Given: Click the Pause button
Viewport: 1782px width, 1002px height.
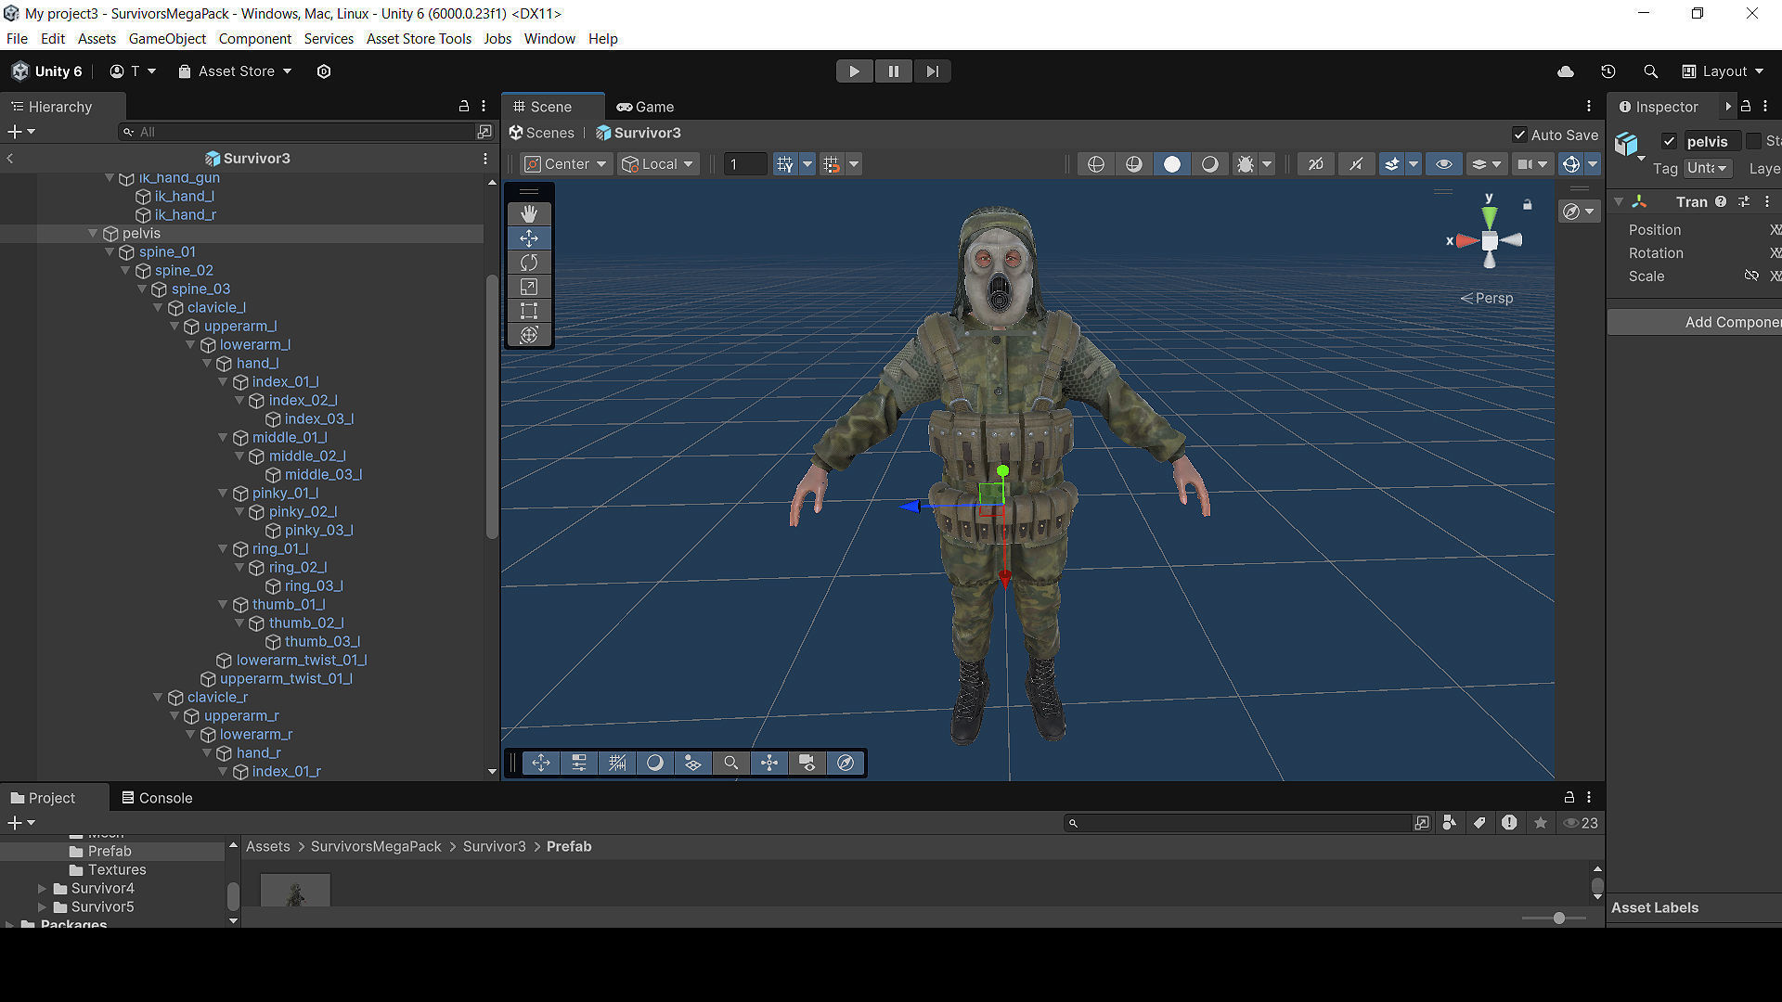Looking at the screenshot, I should (x=893, y=71).
